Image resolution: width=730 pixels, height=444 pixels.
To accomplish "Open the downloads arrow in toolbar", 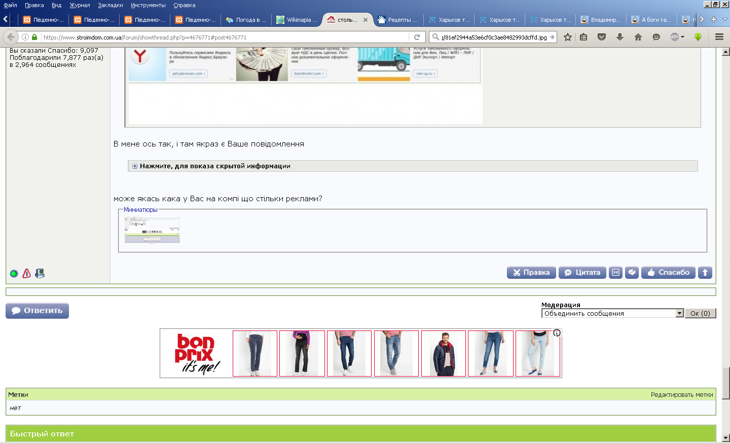I will point(619,37).
